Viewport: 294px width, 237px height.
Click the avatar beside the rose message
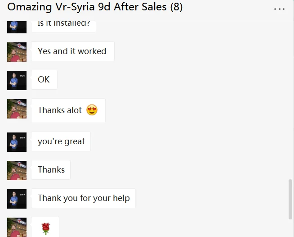[x=17, y=227]
